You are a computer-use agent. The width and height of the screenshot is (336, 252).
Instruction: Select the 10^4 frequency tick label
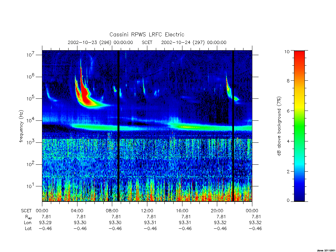click(31, 120)
